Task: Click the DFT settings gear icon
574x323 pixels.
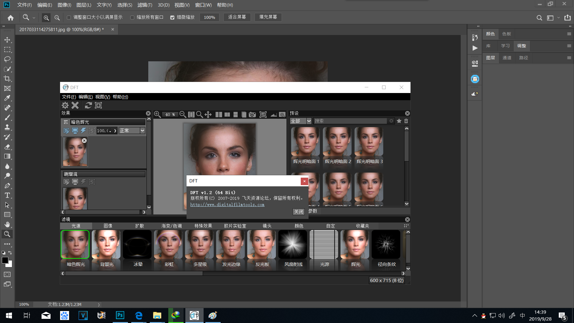Action: point(65,105)
